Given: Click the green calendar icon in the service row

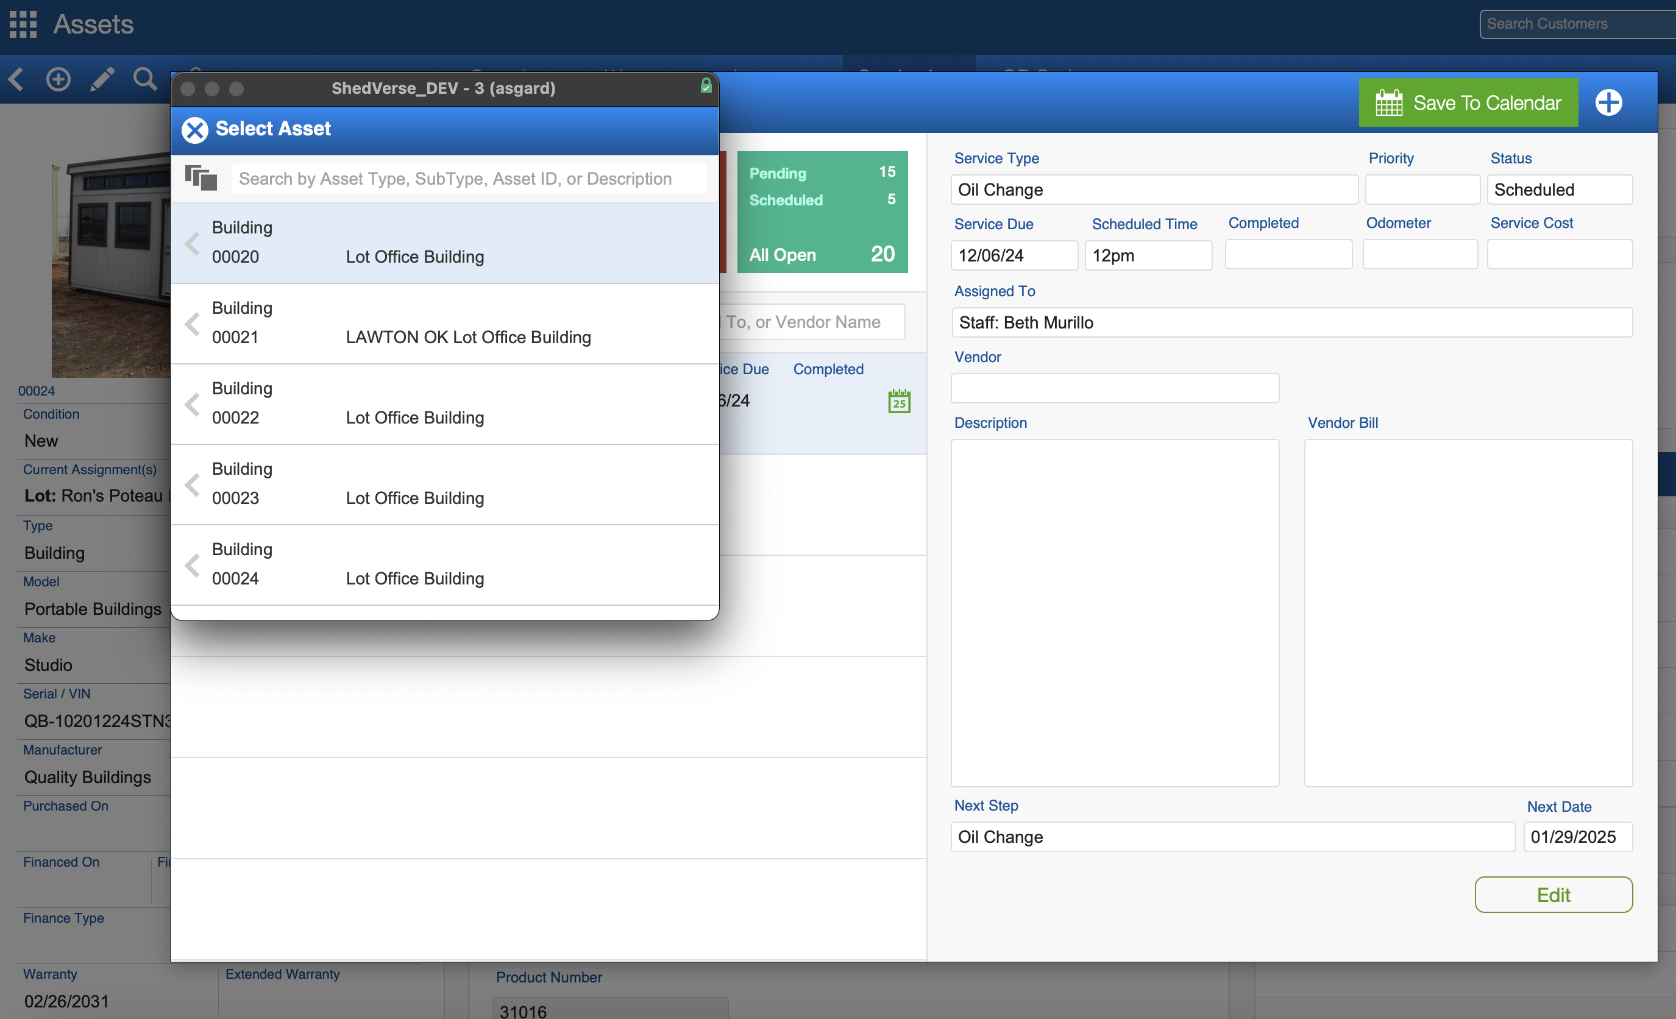Looking at the screenshot, I should [x=898, y=402].
